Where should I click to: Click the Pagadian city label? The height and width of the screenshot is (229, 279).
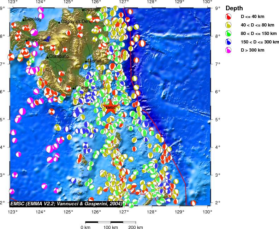(38, 40)
